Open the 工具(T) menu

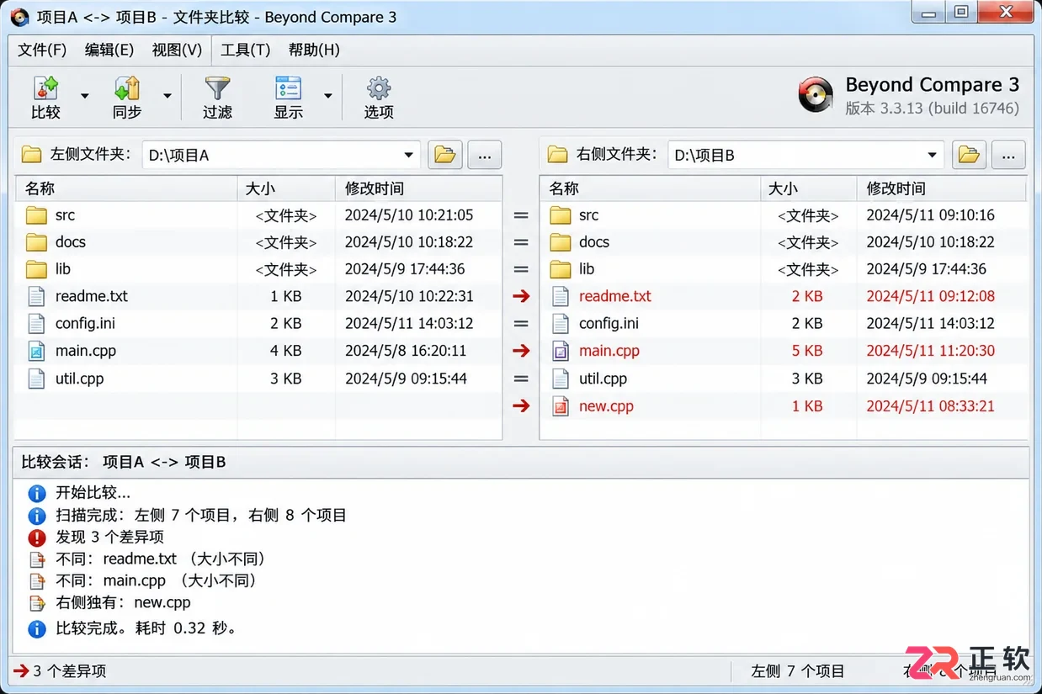click(245, 50)
